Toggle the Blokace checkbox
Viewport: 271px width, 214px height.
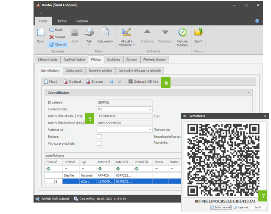point(99,137)
